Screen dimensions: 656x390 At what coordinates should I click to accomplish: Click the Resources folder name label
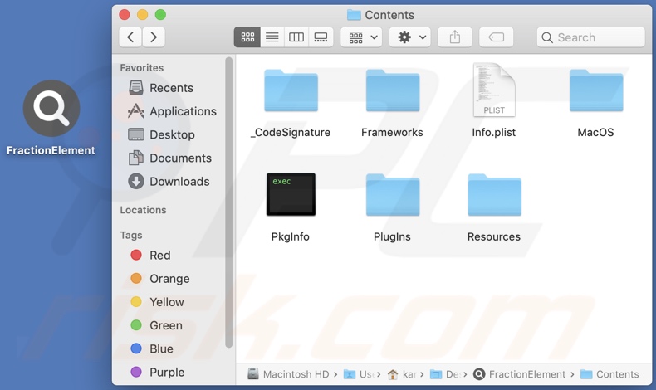[494, 236]
